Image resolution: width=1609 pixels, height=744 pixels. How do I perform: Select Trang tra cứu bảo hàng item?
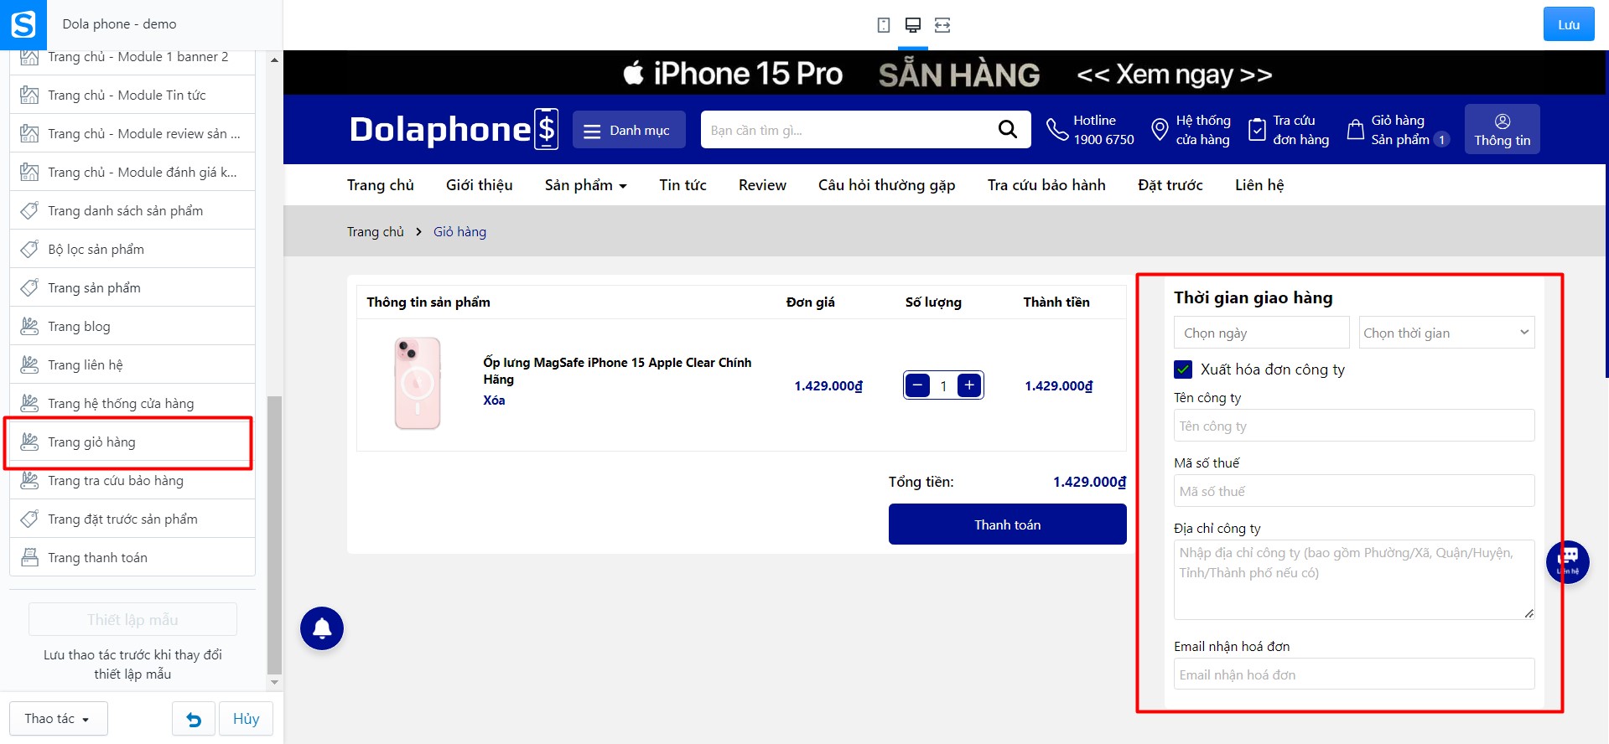coord(132,480)
